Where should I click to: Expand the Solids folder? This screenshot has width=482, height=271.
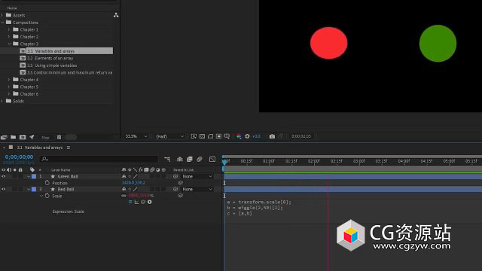coord(2,101)
